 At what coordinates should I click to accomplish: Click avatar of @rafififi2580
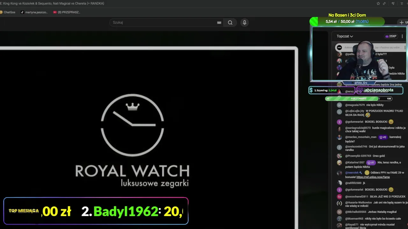(x=339, y=183)
